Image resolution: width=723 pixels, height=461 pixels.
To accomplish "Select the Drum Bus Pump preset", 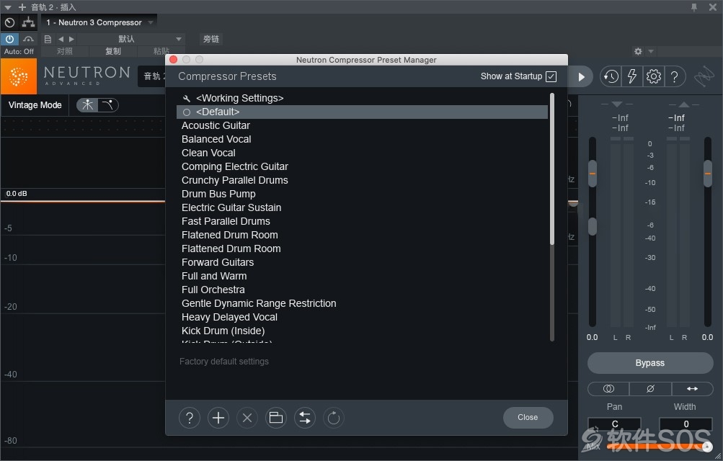I will coord(362,194).
